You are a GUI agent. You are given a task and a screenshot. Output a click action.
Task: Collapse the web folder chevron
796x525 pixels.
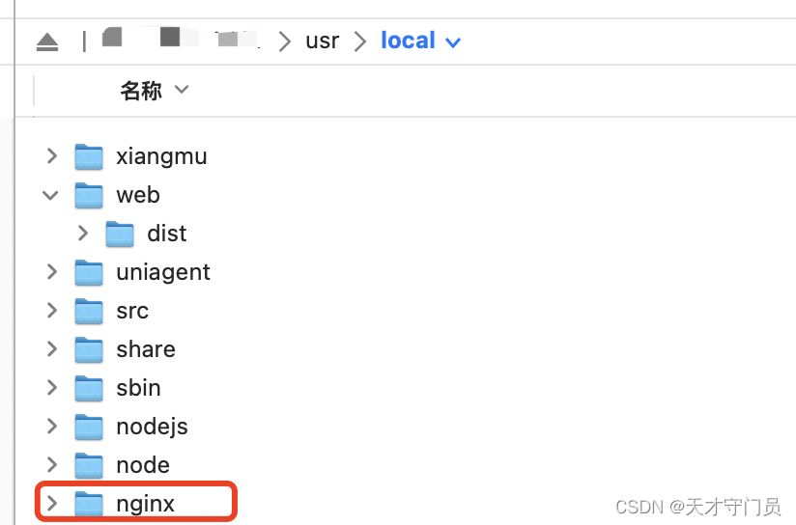50,195
